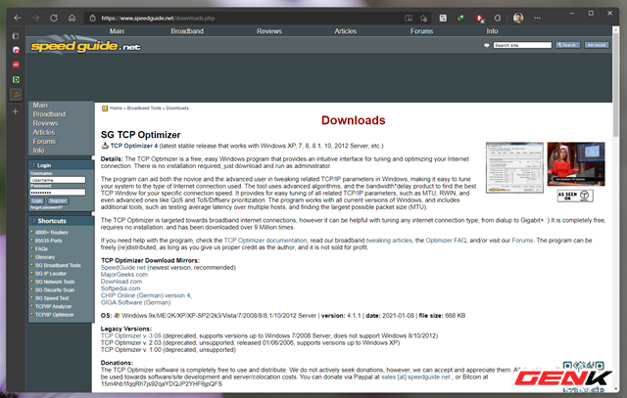
Task: Click the browser forward arrow
Action: click(x=35, y=18)
